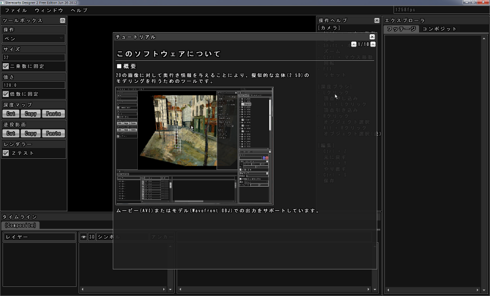
Task: Switch to the コンポジット tab
Action: (439, 29)
